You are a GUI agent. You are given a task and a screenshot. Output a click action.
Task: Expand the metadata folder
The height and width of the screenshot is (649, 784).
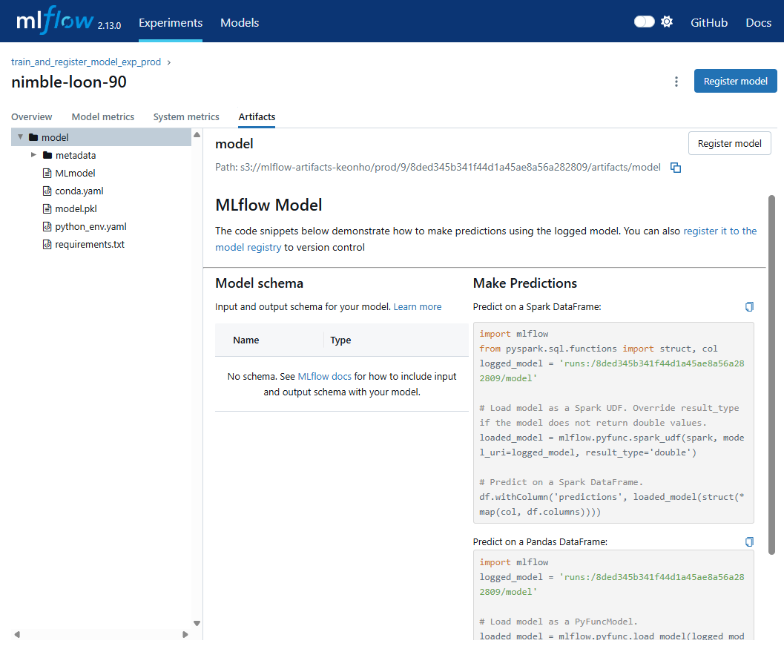click(x=33, y=154)
